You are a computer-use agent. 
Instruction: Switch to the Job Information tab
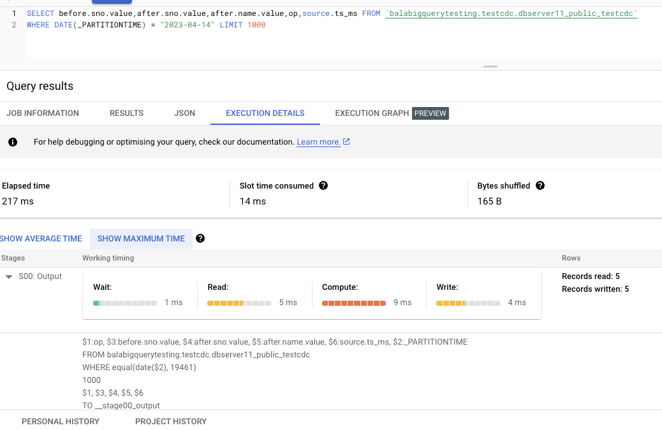(x=43, y=113)
